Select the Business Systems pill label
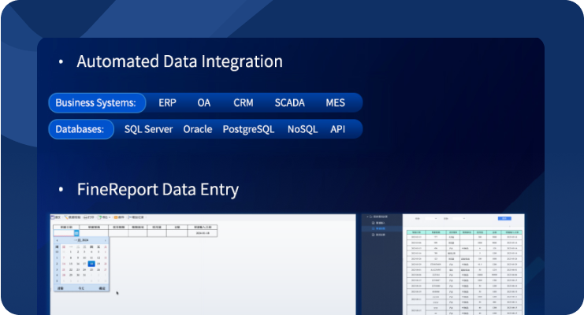584x315 pixels. pyautogui.click(x=96, y=102)
